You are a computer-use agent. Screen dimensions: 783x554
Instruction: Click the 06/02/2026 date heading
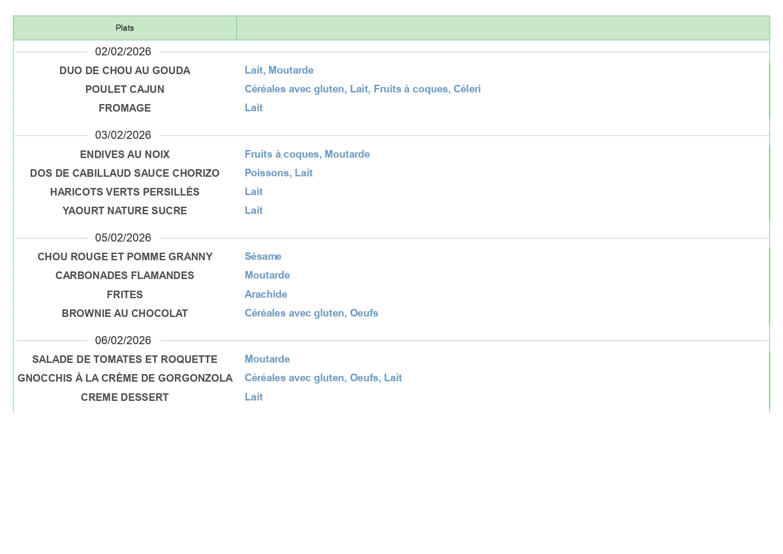point(123,341)
